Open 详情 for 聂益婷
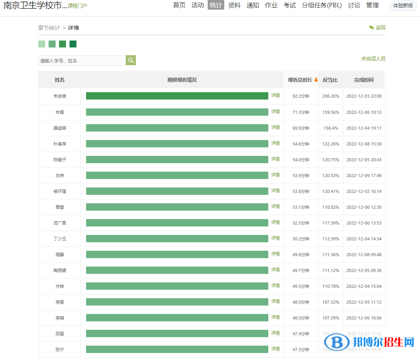The image size is (420, 358). (x=275, y=127)
